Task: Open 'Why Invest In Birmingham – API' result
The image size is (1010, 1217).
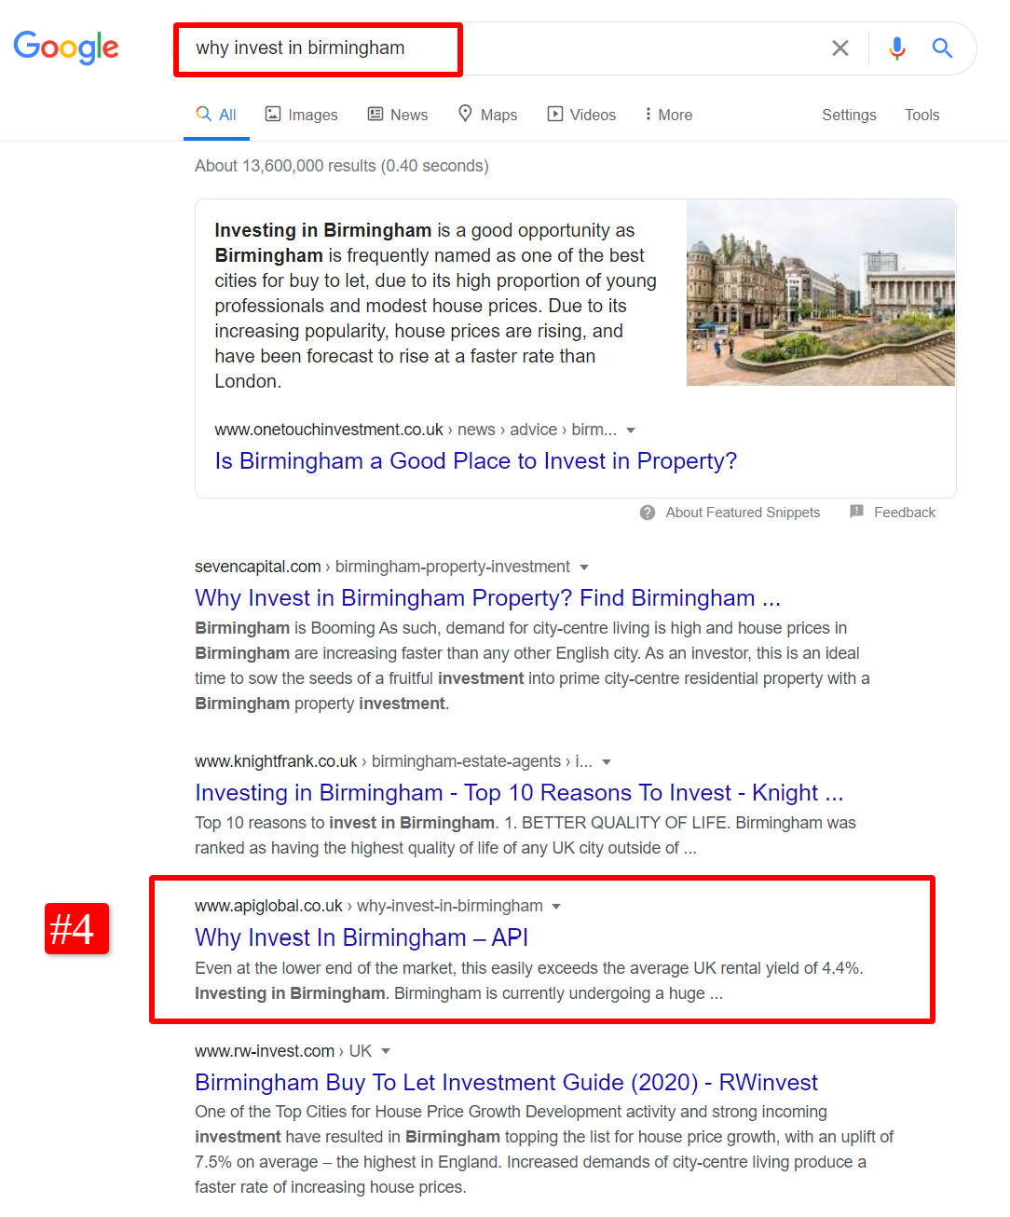Action: pyautogui.click(x=362, y=937)
